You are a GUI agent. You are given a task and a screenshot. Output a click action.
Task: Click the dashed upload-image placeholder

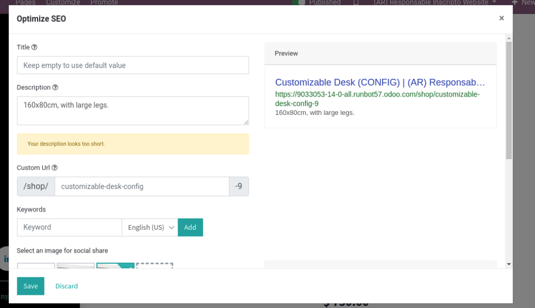pos(154,264)
